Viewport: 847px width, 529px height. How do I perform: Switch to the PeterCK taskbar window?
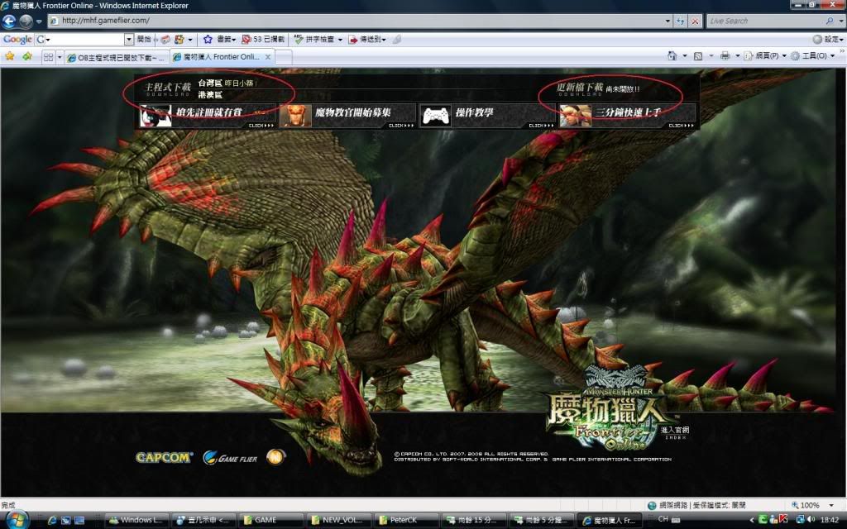(x=407, y=521)
